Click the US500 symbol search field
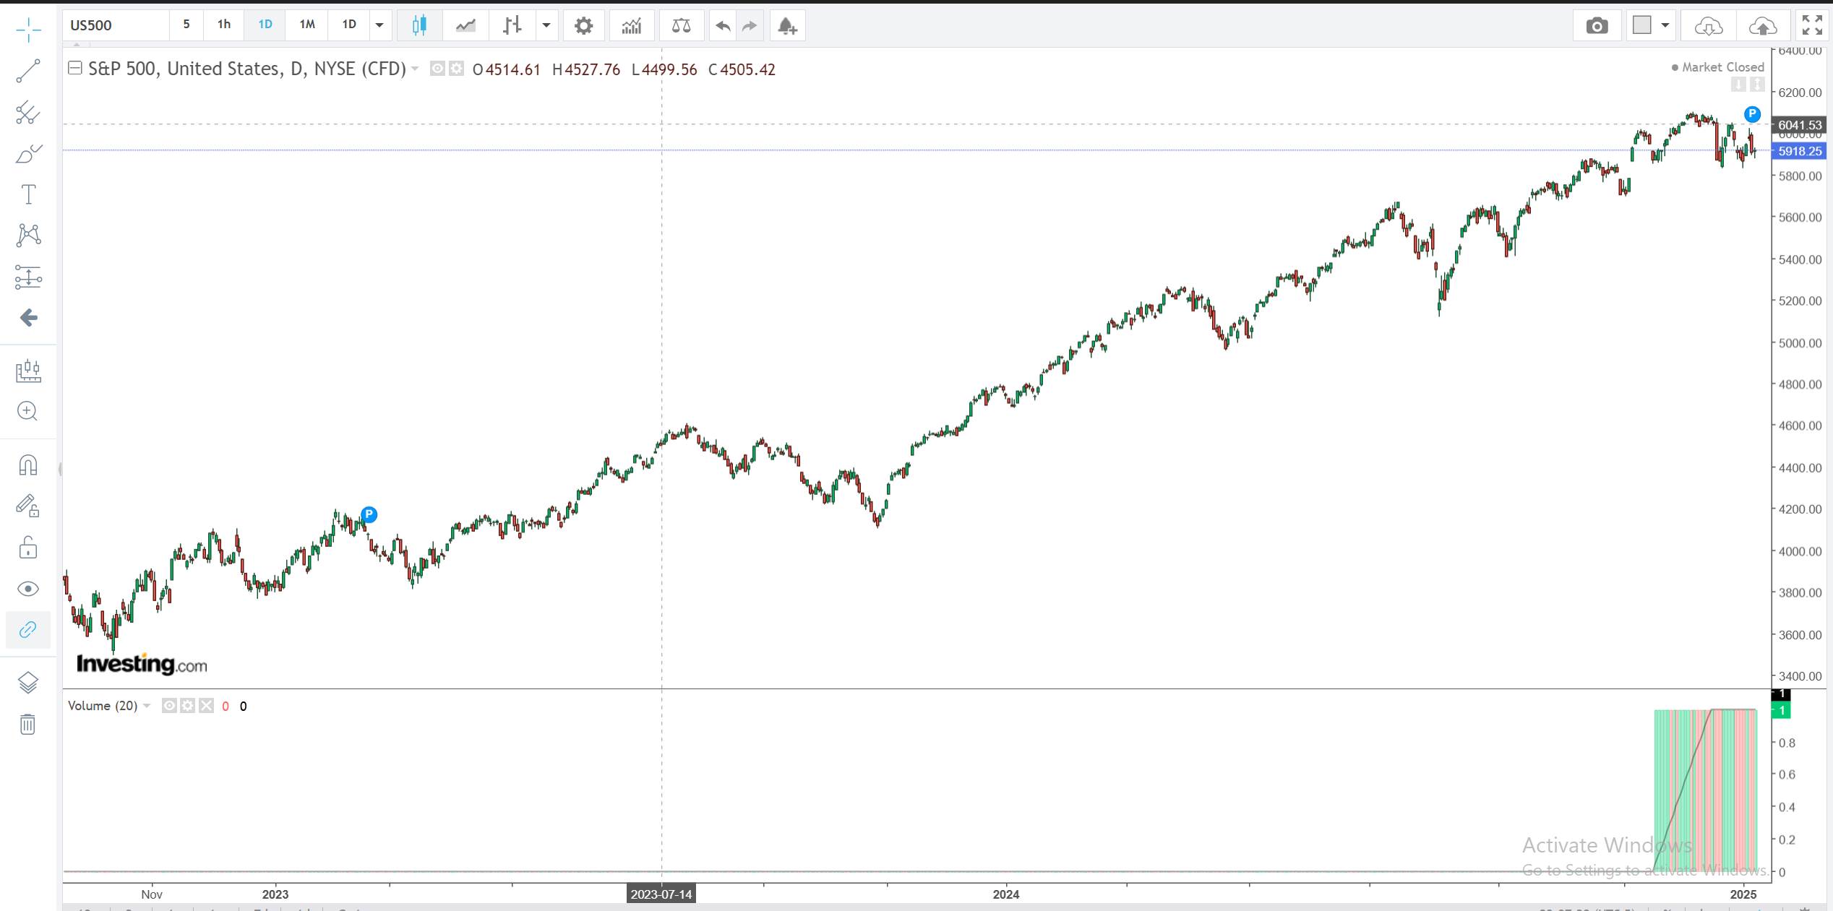This screenshot has height=911, width=1833. tap(116, 25)
